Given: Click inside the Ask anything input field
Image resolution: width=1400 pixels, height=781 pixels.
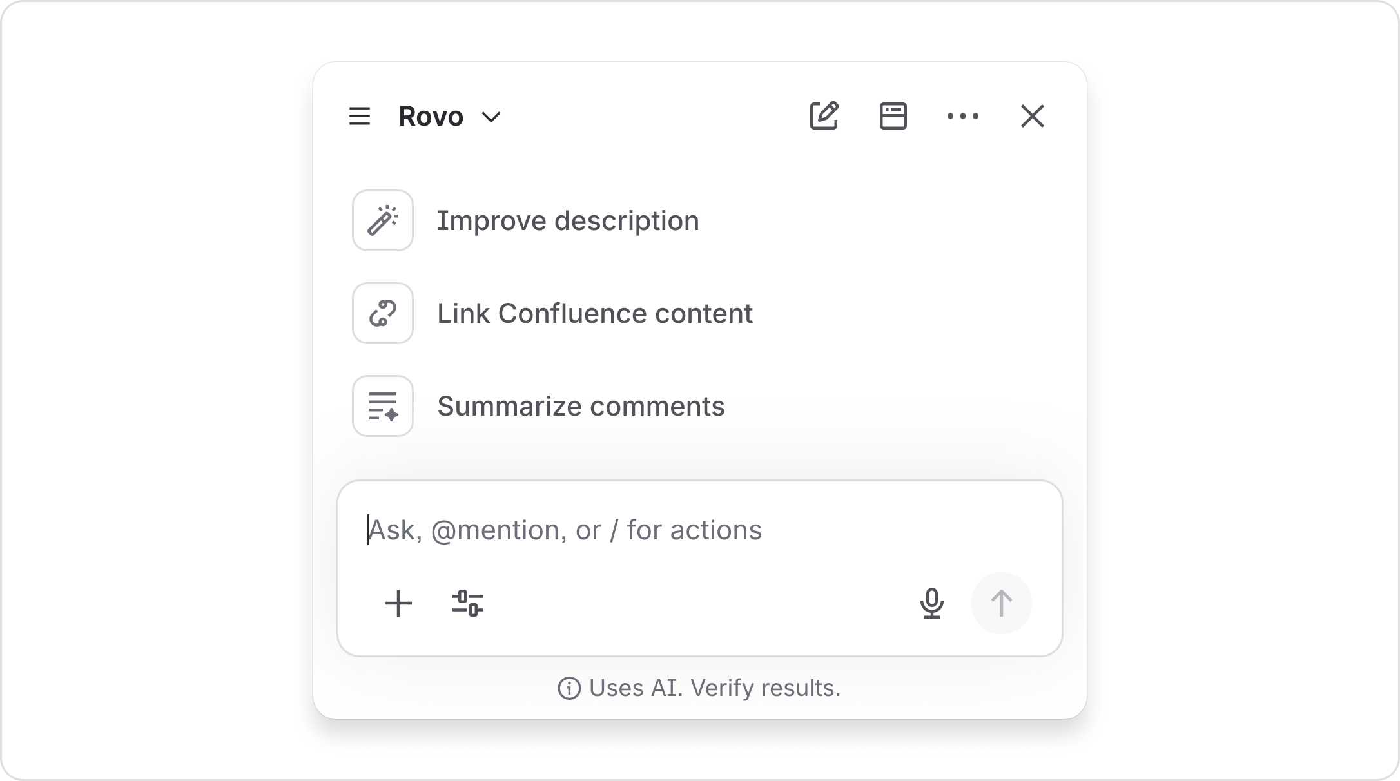Looking at the screenshot, I should 645,530.
